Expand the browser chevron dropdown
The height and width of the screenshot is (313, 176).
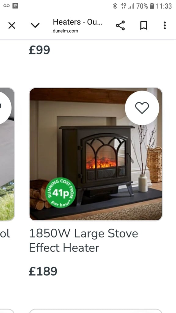point(35,26)
